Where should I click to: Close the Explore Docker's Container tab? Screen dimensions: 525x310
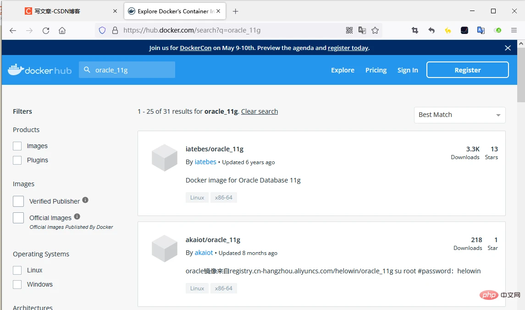218,11
